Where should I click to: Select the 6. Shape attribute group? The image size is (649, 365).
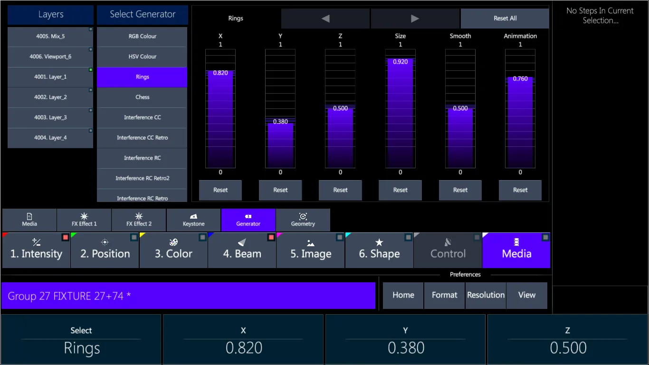coord(379,250)
